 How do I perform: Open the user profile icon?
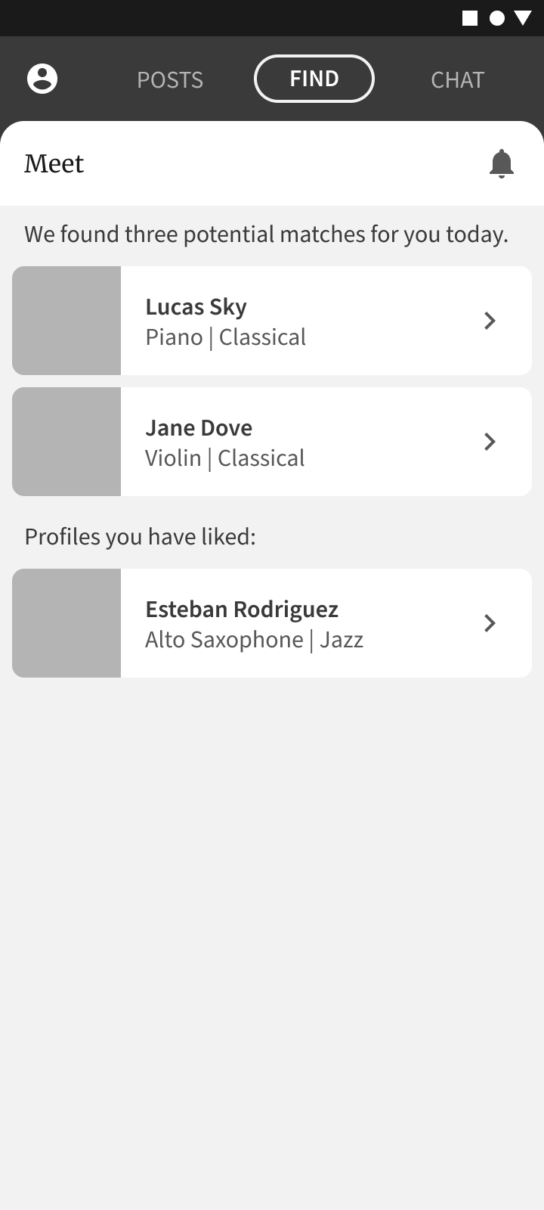click(x=42, y=79)
